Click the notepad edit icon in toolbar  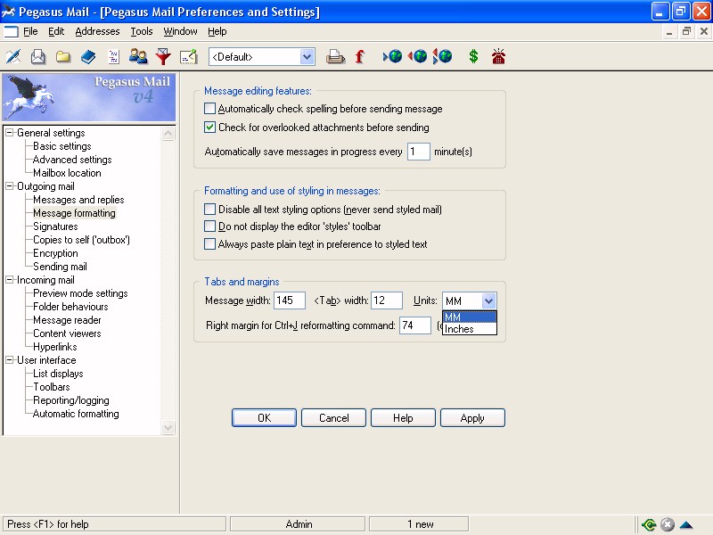(188, 57)
